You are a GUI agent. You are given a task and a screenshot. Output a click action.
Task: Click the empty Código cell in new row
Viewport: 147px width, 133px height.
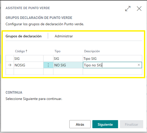coord(29,72)
